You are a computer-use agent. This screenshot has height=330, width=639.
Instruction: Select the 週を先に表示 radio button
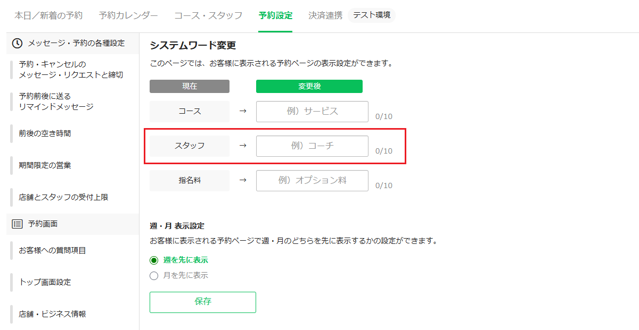pyautogui.click(x=154, y=260)
